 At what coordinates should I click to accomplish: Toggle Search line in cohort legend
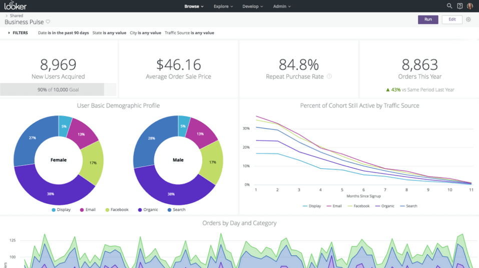pyautogui.click(x=408, y=206)
